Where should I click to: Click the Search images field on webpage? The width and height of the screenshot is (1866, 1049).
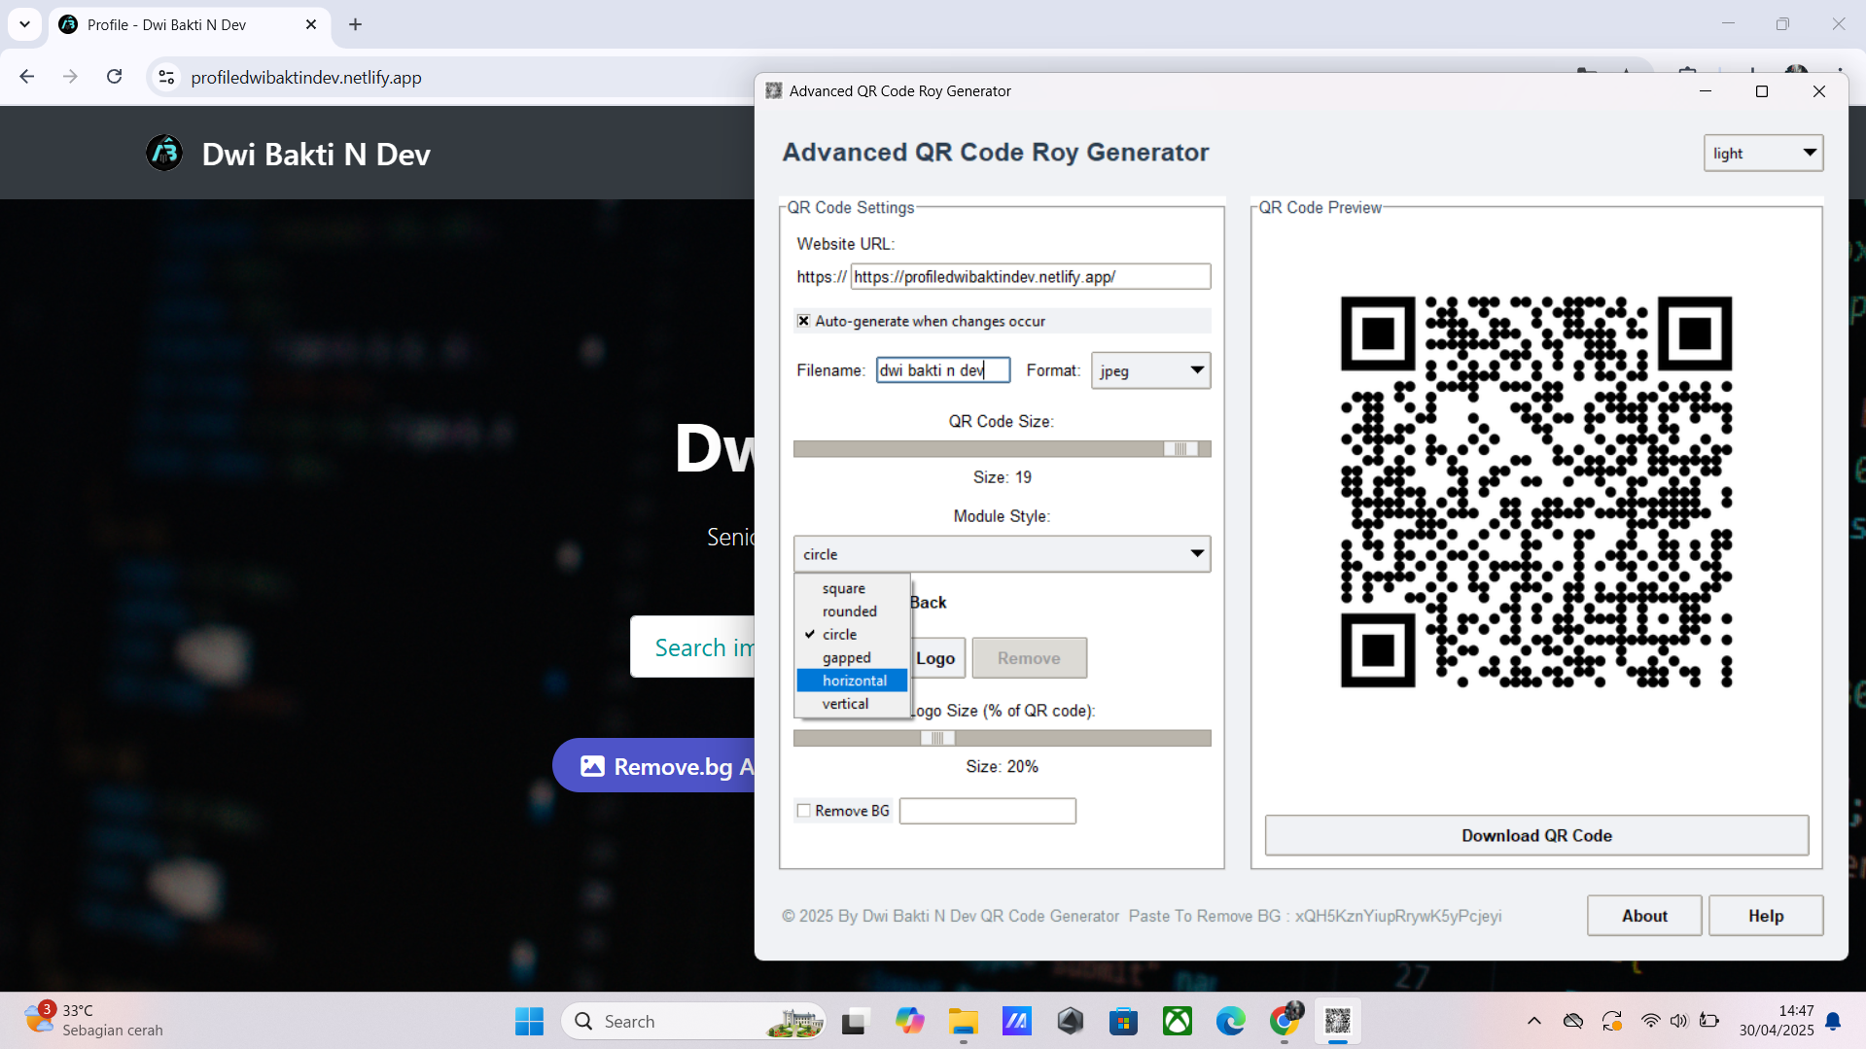pyautogui.click(x=692, y=647)
